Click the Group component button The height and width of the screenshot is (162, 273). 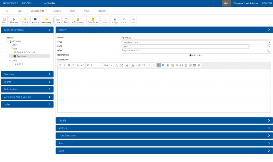tap(105, 20)
